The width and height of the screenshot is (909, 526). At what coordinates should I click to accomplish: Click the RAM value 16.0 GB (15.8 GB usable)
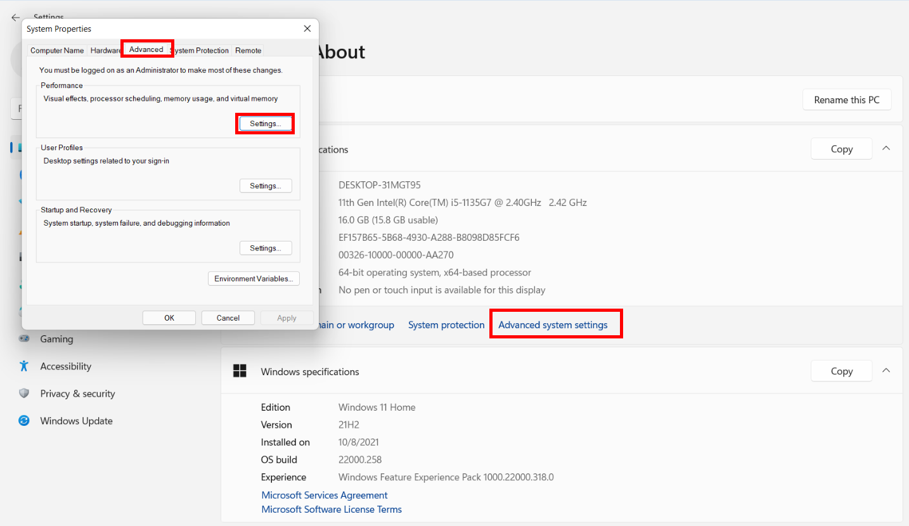[388, 220]
